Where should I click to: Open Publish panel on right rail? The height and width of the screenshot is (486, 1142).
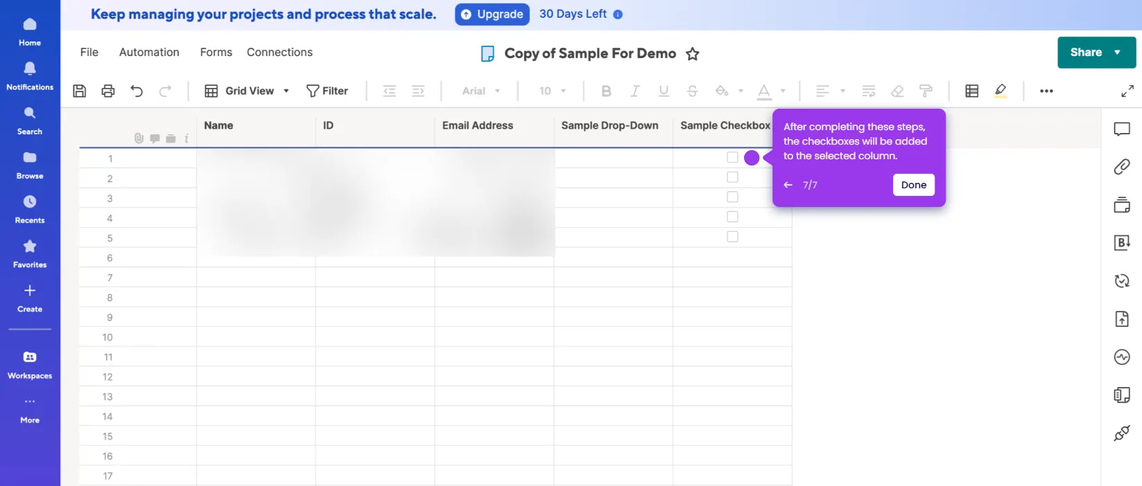pyautogui.click(x=1122, y=319)
